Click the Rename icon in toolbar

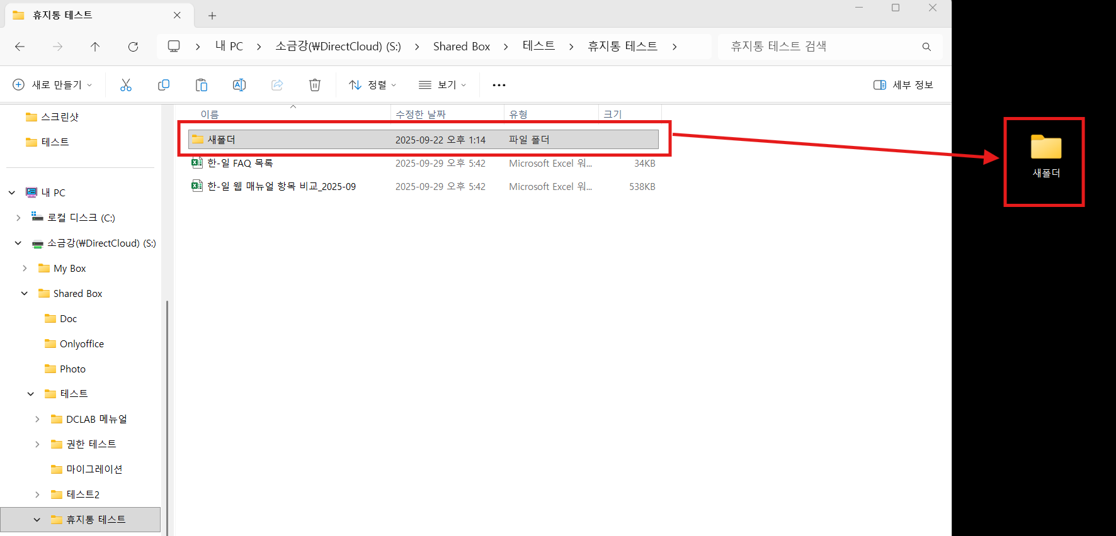click(239, 85)
